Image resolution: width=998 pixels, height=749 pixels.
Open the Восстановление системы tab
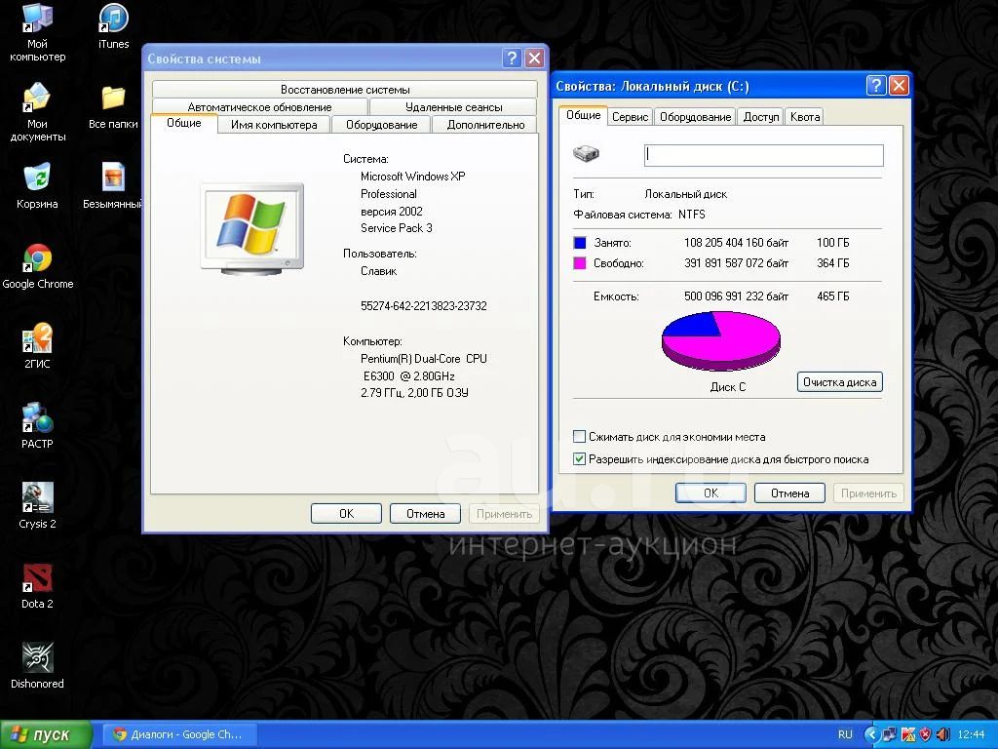click(x=345, y=90)
